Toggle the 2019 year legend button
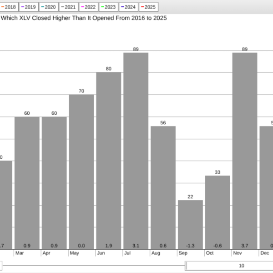273x273 pixels. point(29,7)
